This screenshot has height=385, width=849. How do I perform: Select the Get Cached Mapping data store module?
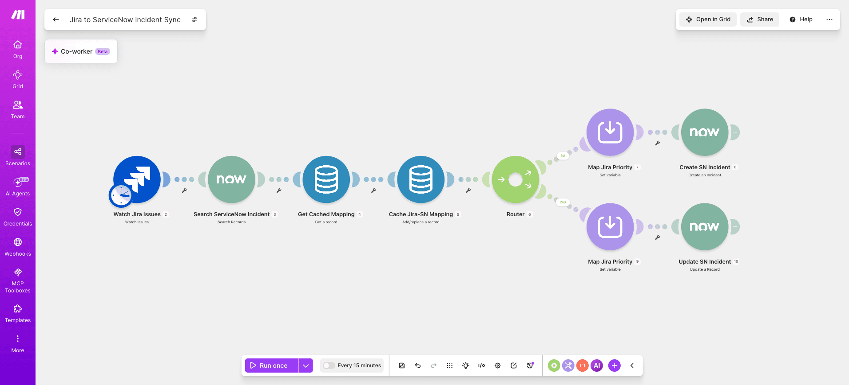point(326,179)
